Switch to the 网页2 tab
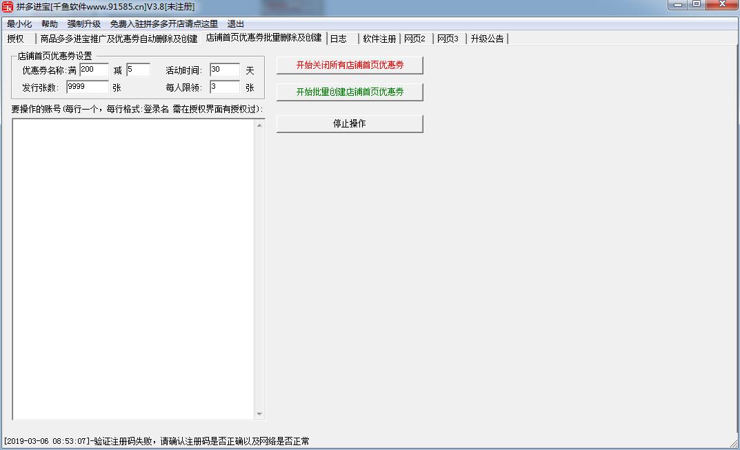The width and height of the screenshot is (740, 450). [414, 38]
